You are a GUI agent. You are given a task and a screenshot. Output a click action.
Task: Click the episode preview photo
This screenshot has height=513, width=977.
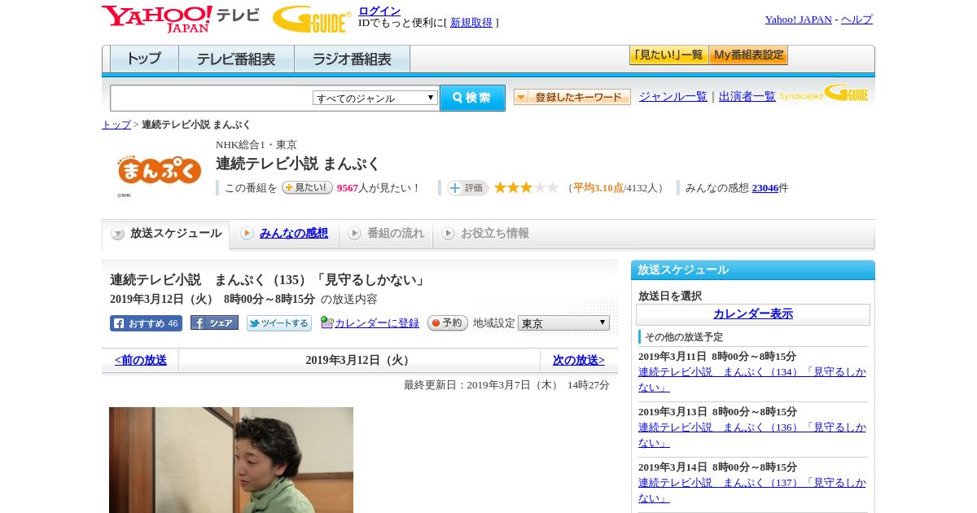pyautogui.click(x=231, y=460)
